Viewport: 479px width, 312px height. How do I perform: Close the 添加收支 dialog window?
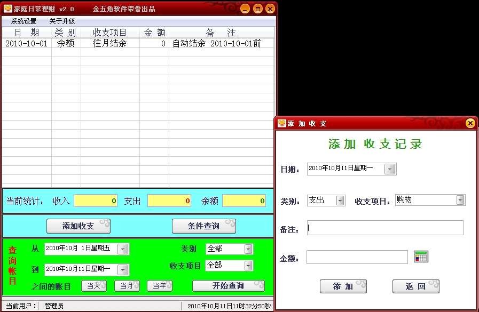tap(470, 123)
